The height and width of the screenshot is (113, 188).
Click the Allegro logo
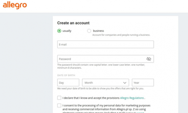coord(15,5)
